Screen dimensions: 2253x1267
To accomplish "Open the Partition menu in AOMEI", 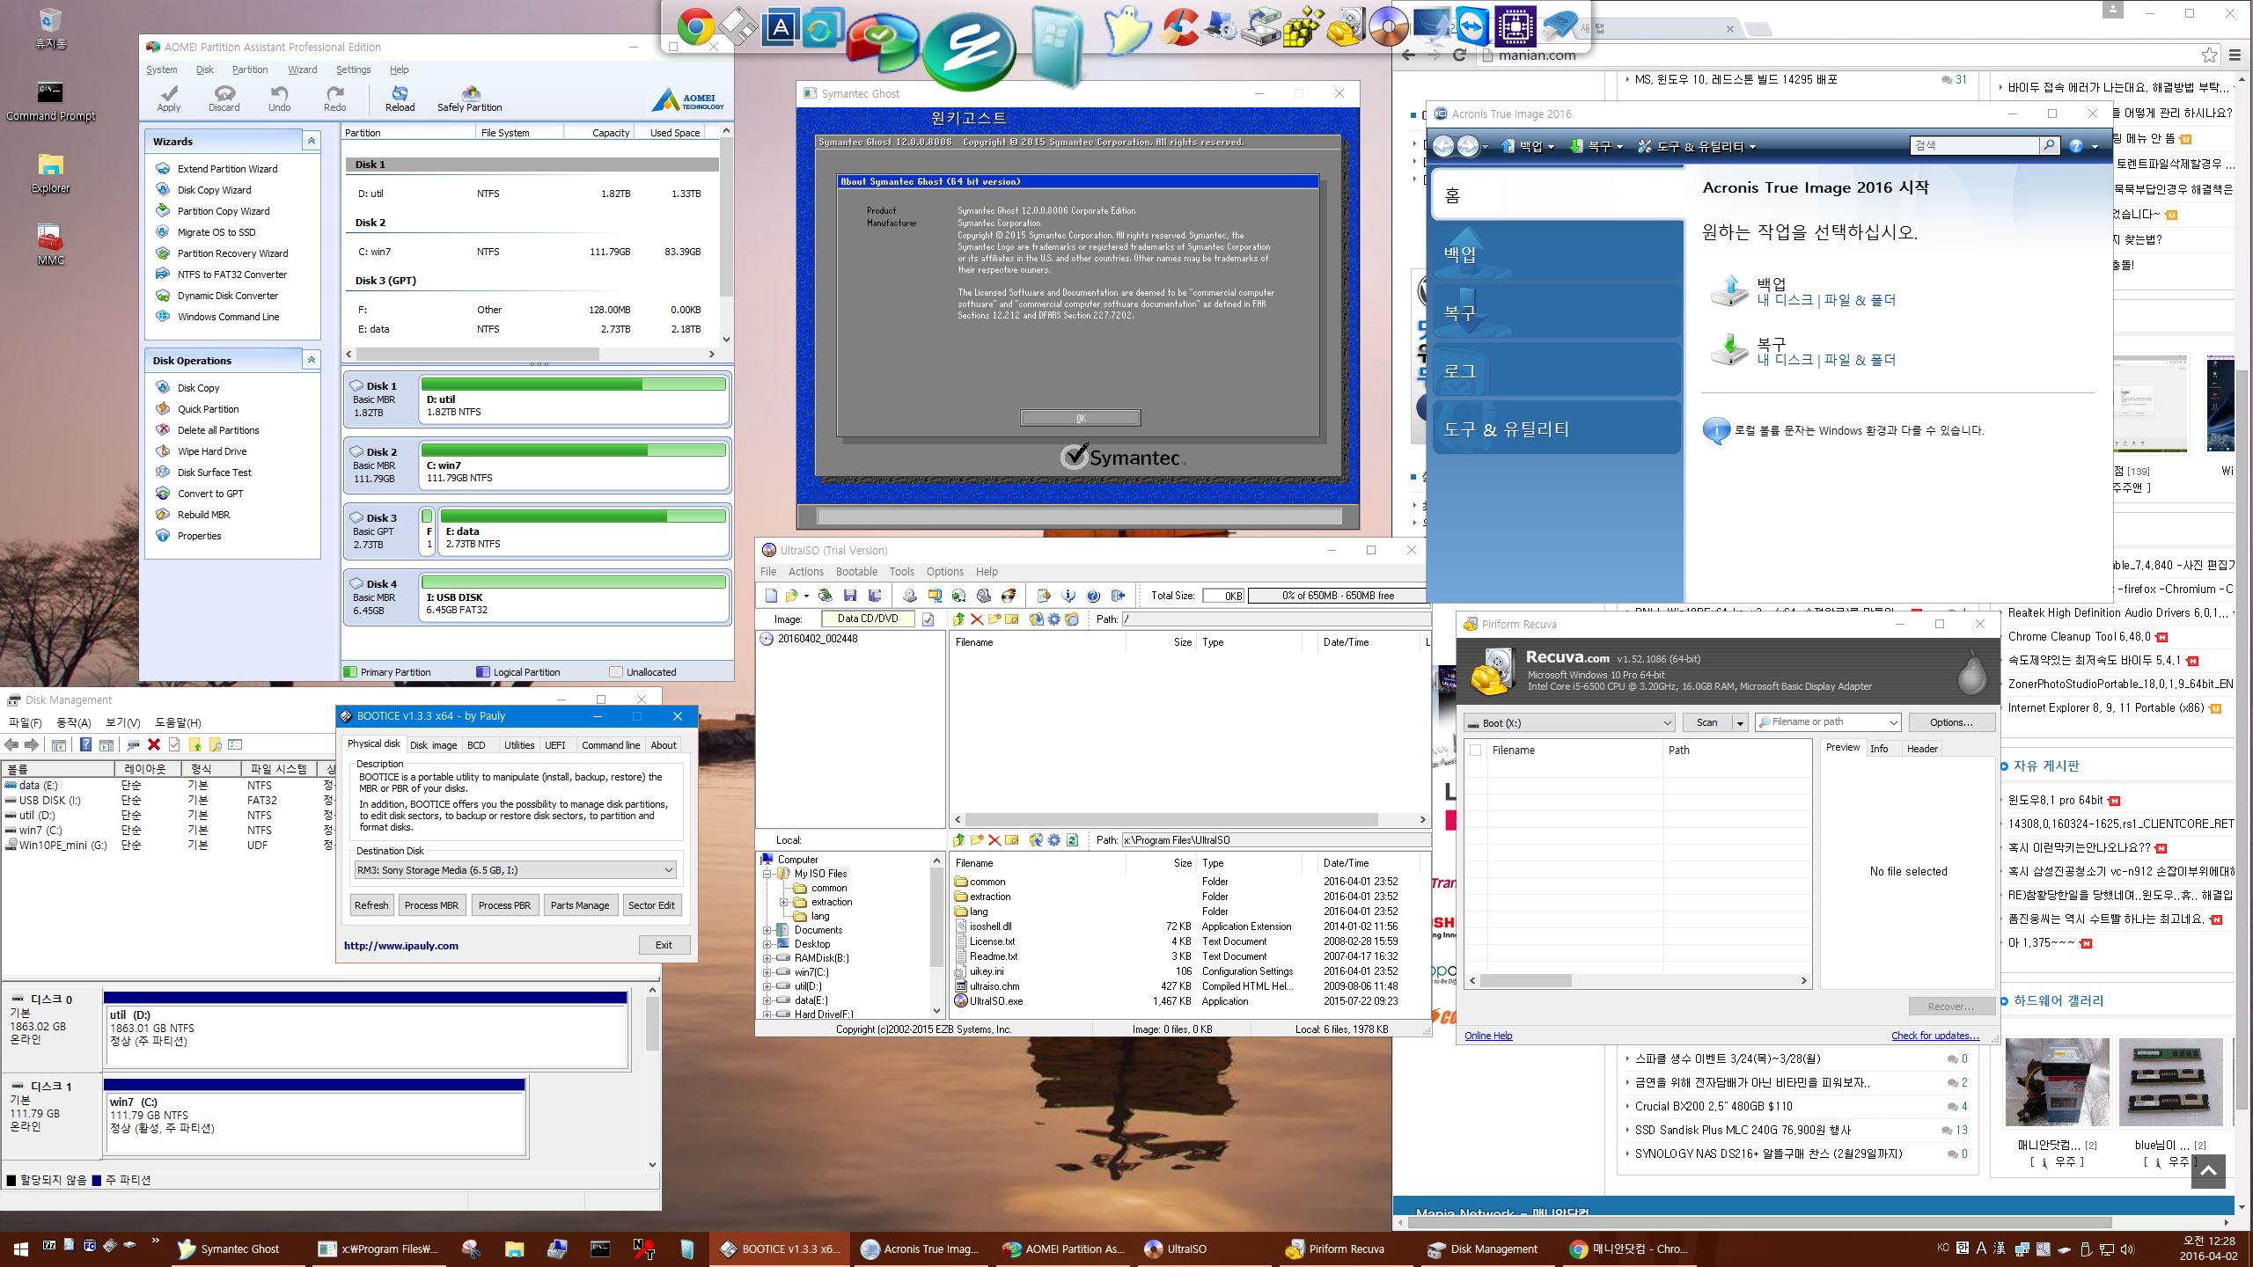I will 250,70.
